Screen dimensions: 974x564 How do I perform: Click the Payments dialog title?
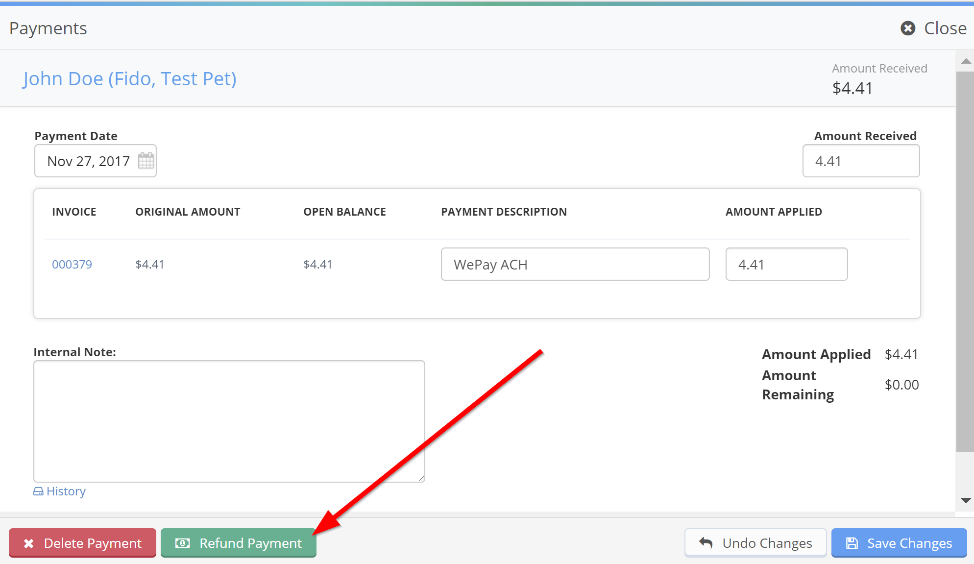point(48,28)
